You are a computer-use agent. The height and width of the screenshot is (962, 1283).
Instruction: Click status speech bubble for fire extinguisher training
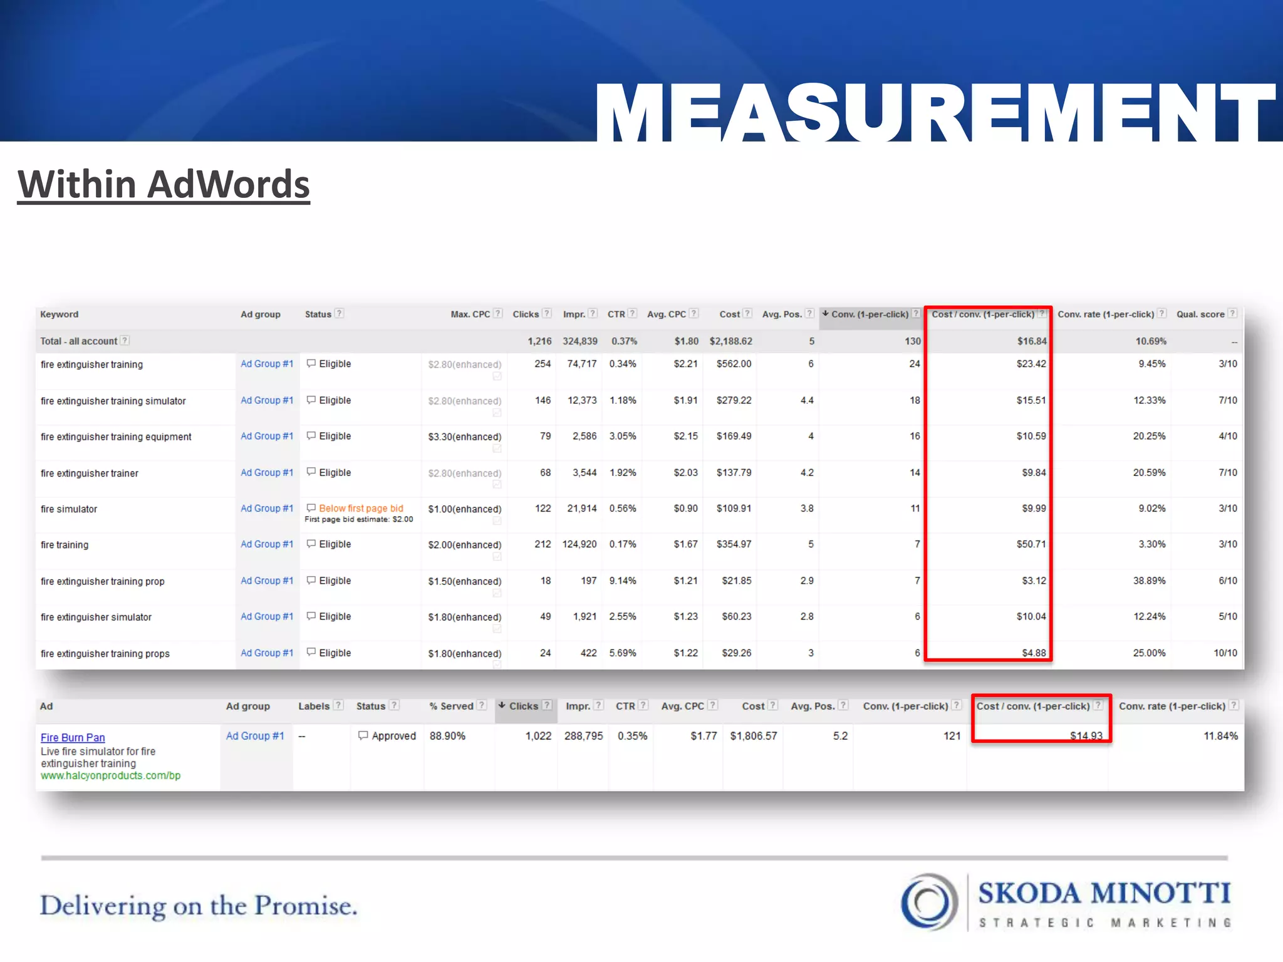pos(311,363)
